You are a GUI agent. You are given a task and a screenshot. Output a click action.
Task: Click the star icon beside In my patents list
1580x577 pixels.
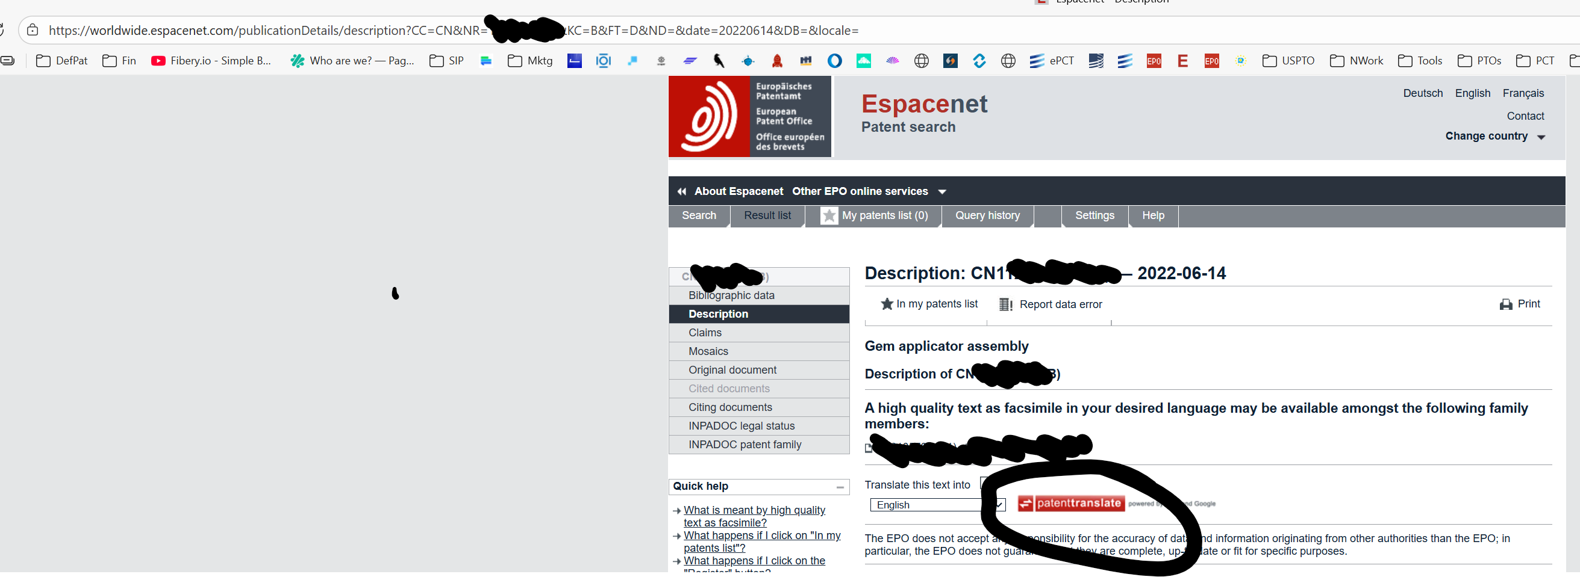pyautogui.click(x=886, y=304)
